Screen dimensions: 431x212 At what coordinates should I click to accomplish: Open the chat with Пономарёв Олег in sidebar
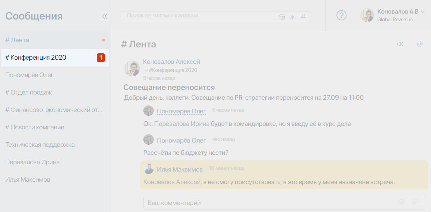tap(55, 75)
